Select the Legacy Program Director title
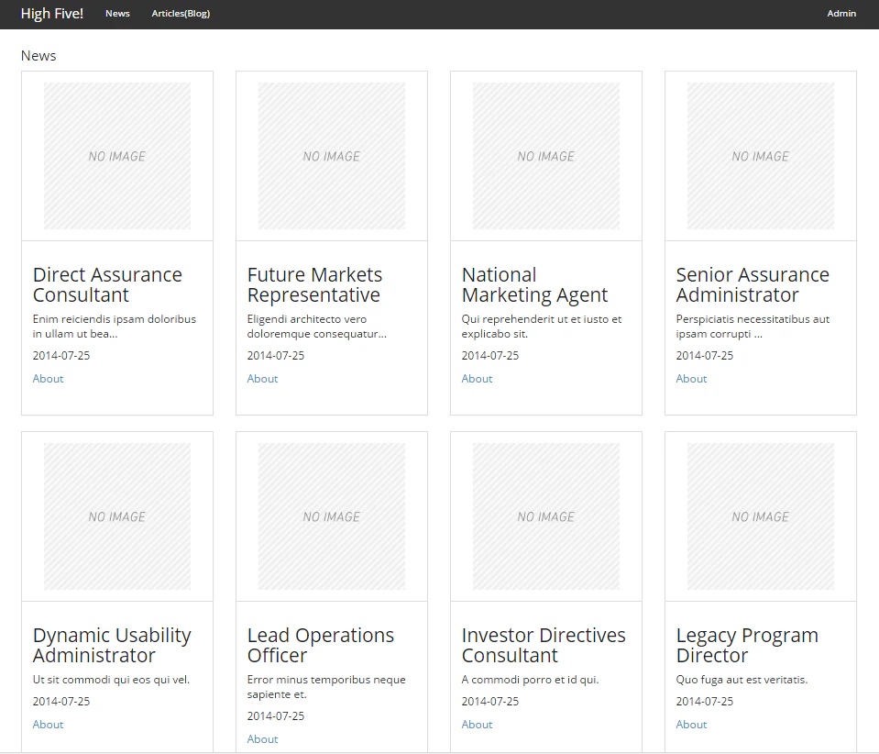879x754 pixels. coord(747,645)
